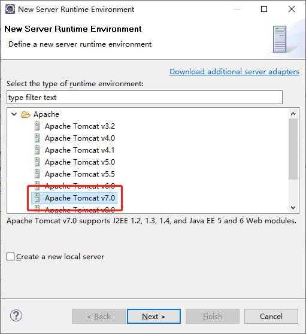Click the Apache Tomcat v5.5 server icon

tap(37, 174)
